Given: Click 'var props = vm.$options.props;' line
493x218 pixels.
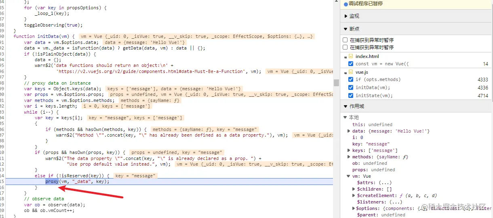Looking at the screenshot, I should pyautogui.click(x=65, y=94).
